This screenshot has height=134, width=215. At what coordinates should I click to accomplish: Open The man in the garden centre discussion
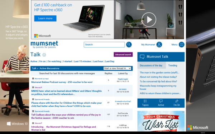159,73
